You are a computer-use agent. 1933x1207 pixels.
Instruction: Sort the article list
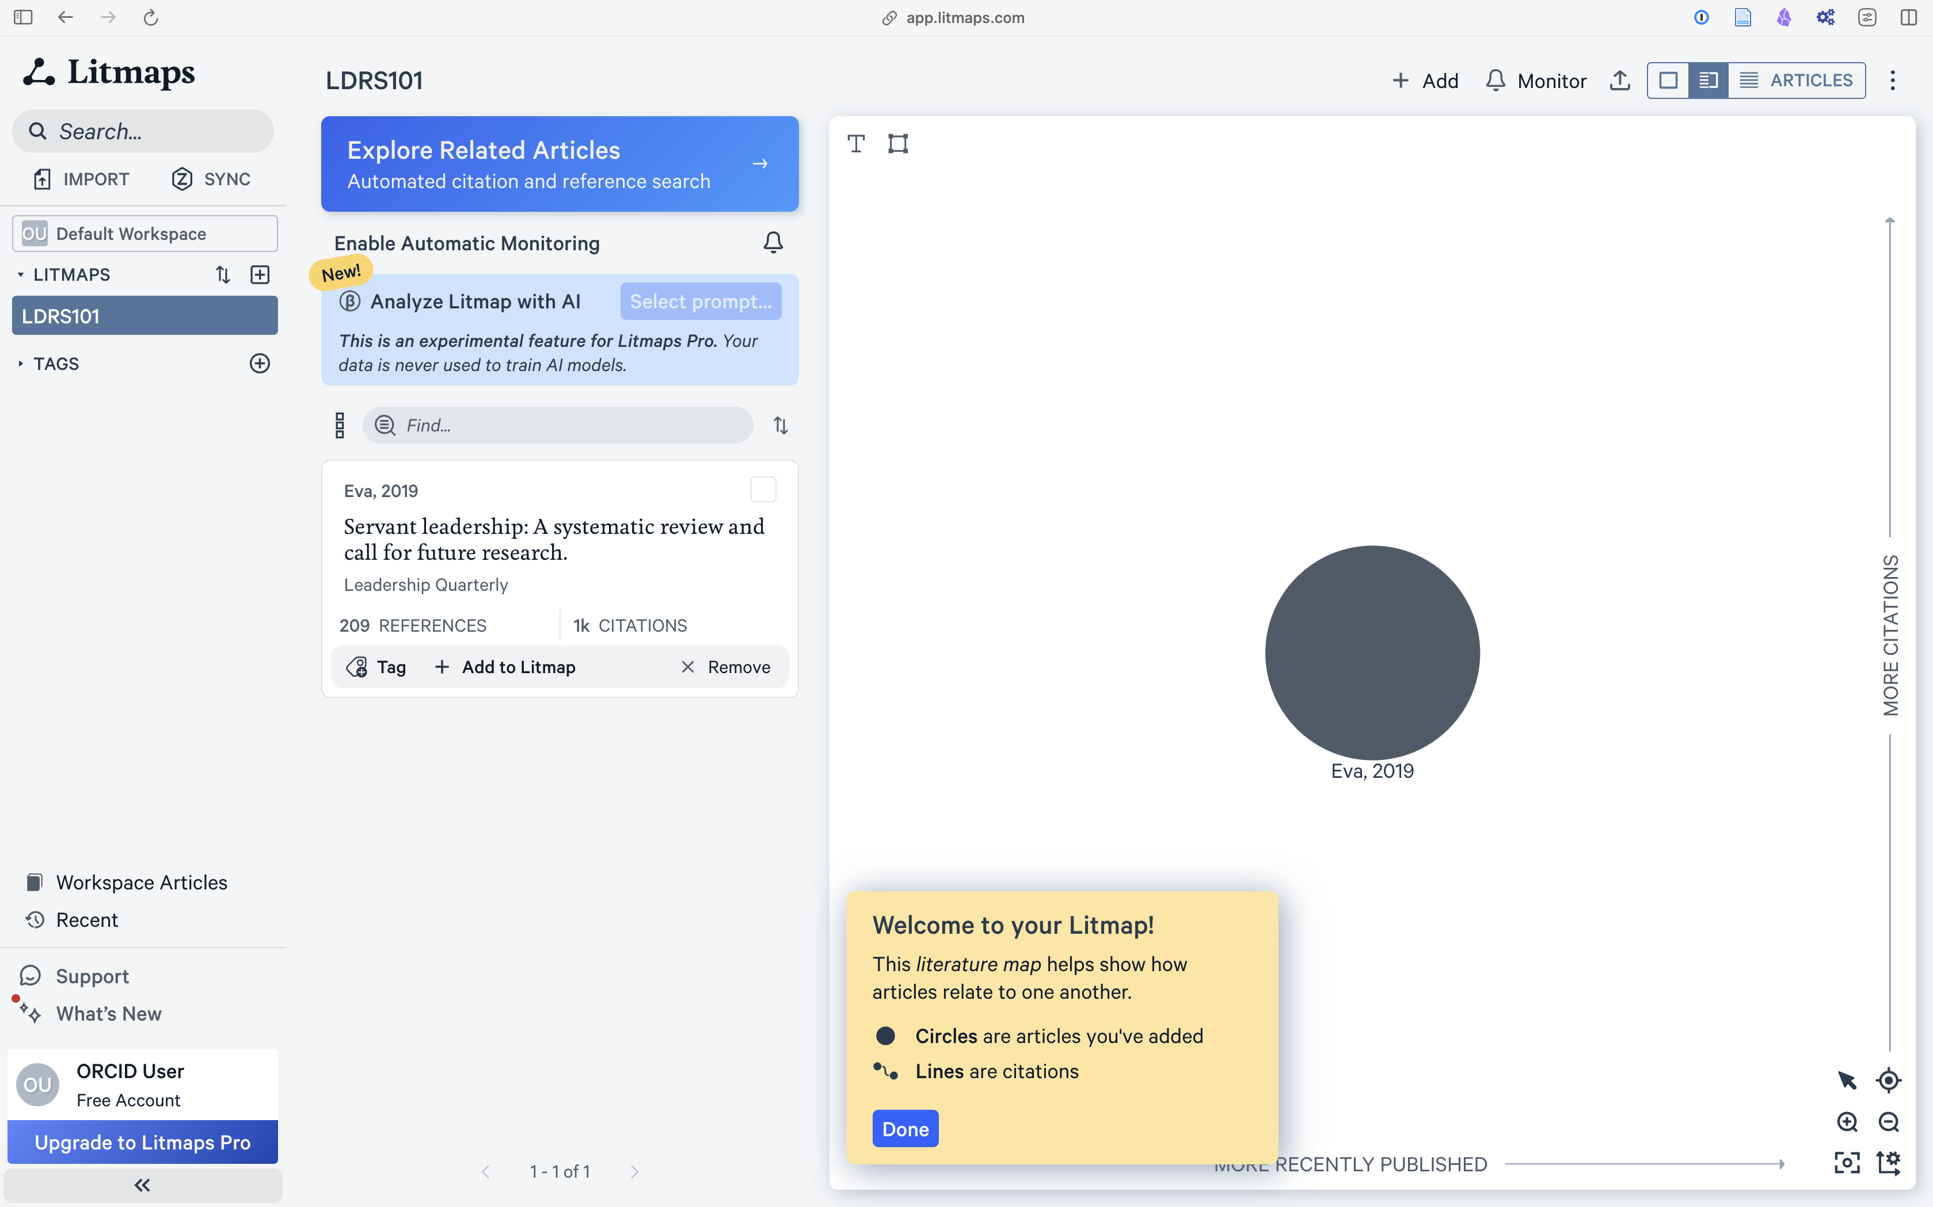(781, 426)
